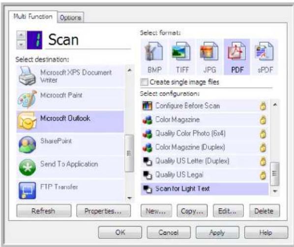Click the SharePoint user icon

[28, 144]
